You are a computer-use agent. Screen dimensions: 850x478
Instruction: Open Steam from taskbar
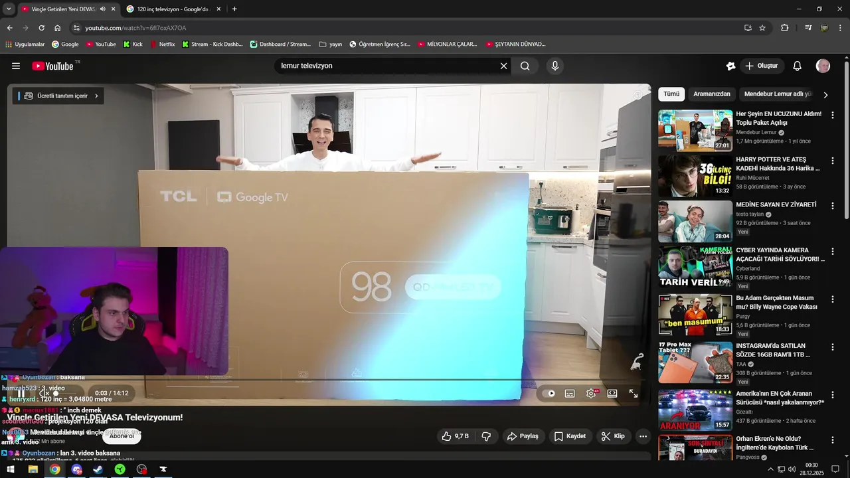98,469
